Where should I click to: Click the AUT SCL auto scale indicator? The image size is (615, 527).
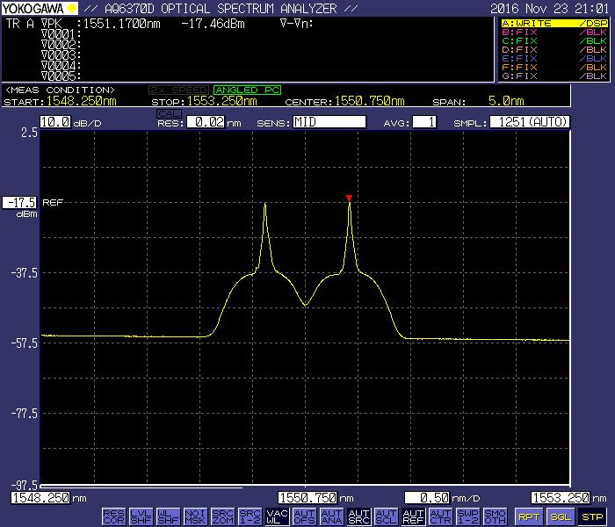pyautogui.click(x=387, y=516)
